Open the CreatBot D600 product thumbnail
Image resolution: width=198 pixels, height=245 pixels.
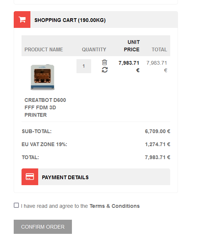tap(42, 77)
